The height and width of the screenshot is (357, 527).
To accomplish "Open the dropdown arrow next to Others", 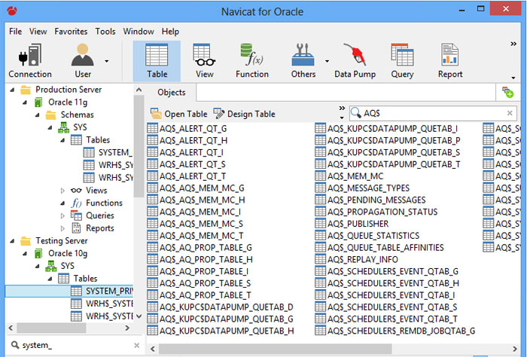I will click(327, 61).
